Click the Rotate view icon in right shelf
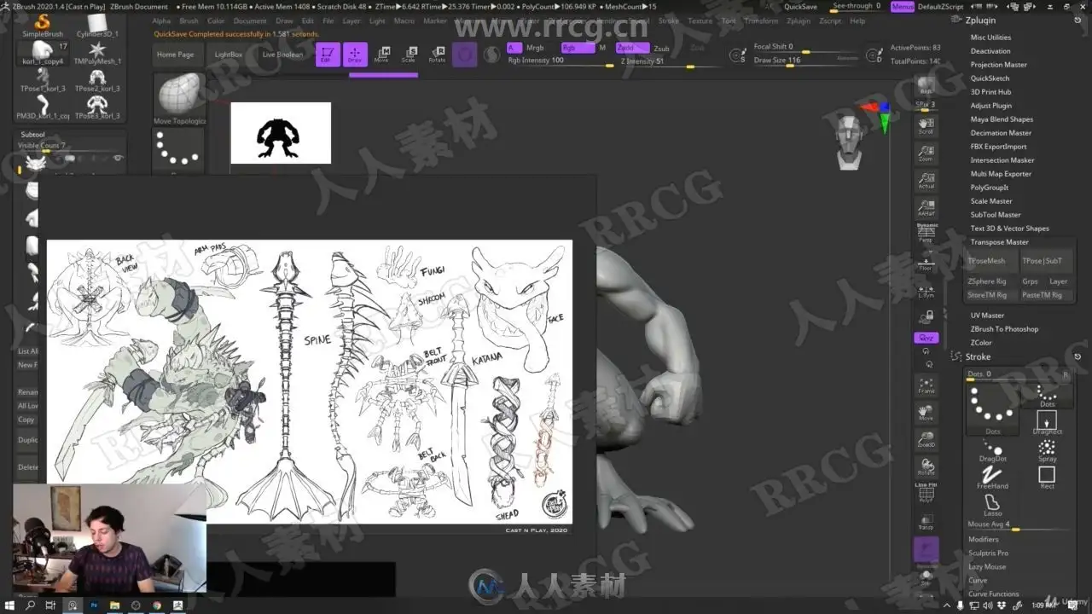This screenshot has width=1092, height=614. (x=926, y=466)
